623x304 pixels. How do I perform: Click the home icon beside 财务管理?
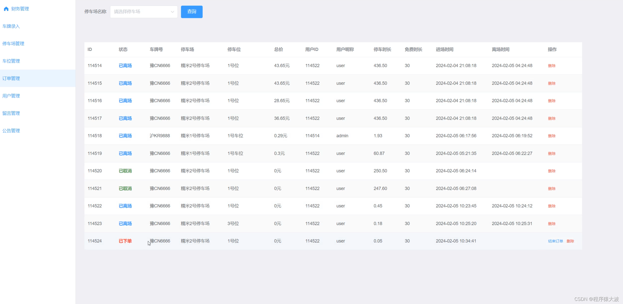(6, 9)
